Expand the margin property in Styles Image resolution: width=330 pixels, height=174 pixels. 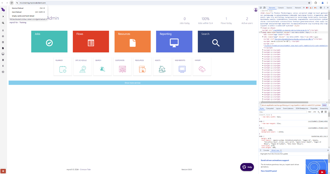coord(268,139)
